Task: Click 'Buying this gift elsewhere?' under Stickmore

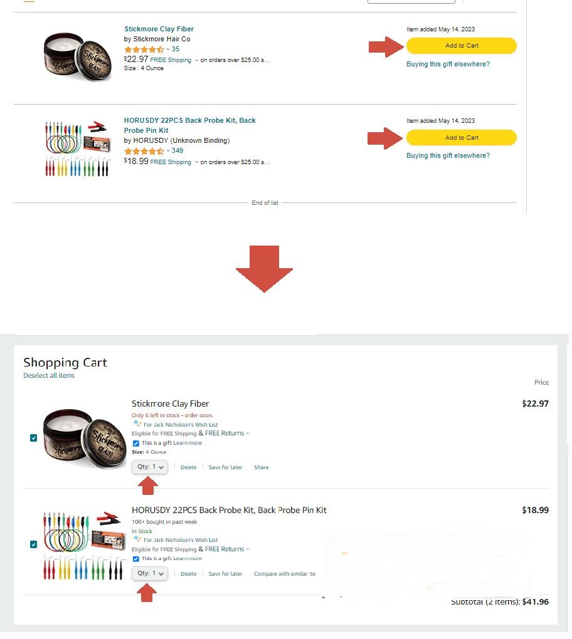Action: [448, 64]
